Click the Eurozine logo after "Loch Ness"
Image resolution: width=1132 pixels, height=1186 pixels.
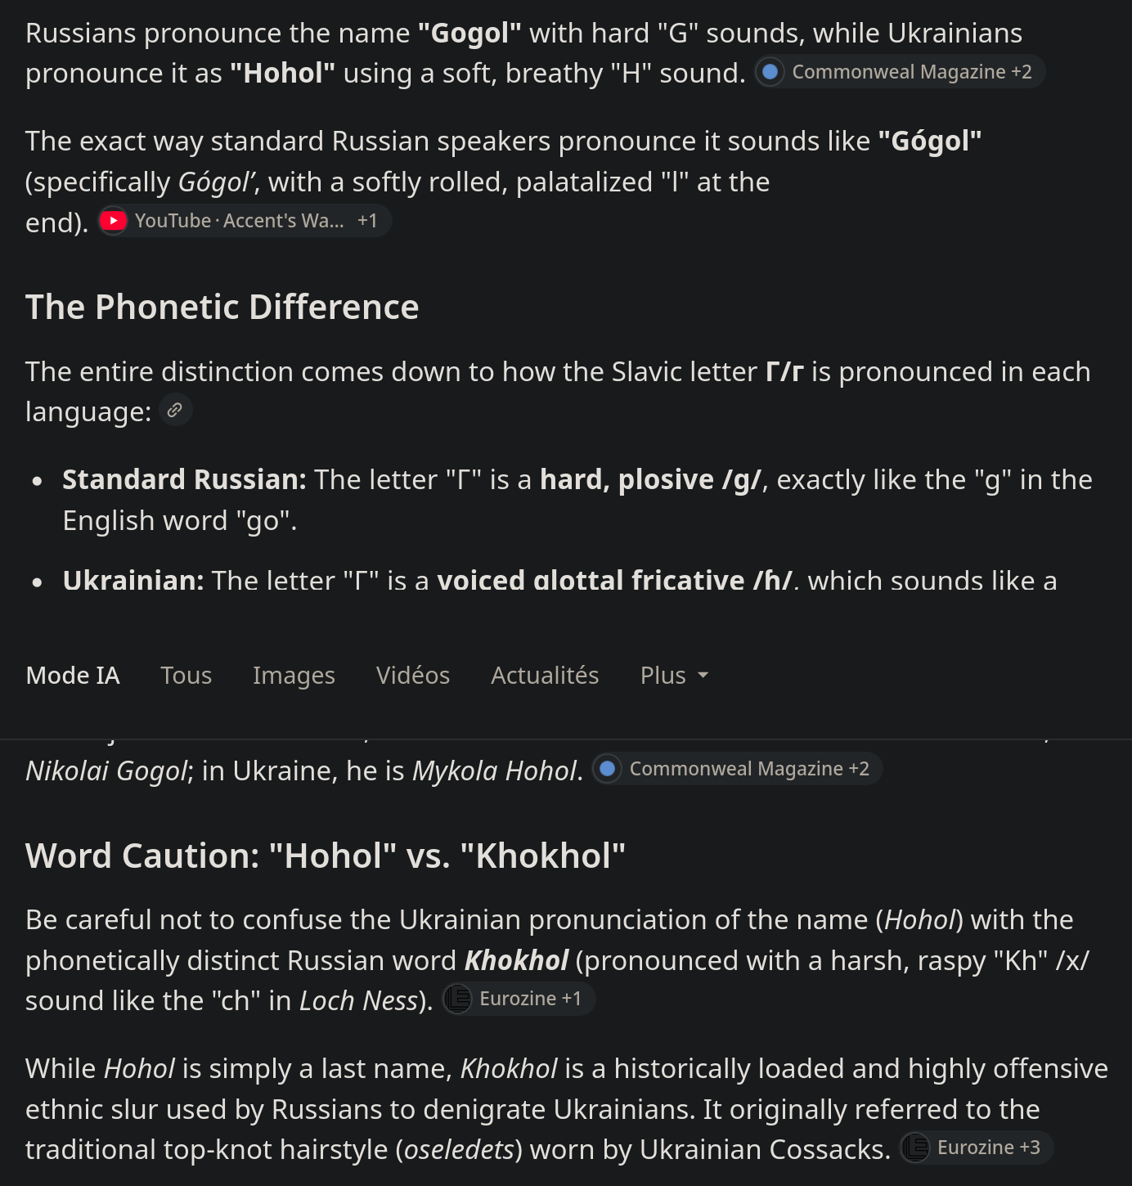(x=457, y=999)
